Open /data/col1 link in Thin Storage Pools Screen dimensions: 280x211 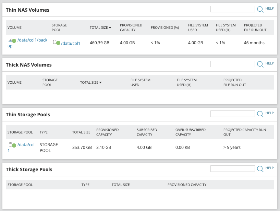26,145
